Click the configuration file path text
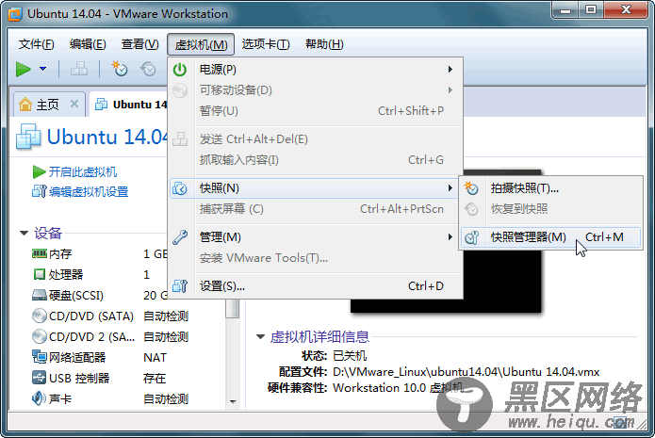 pyautogui.click(x=466, y=372)
